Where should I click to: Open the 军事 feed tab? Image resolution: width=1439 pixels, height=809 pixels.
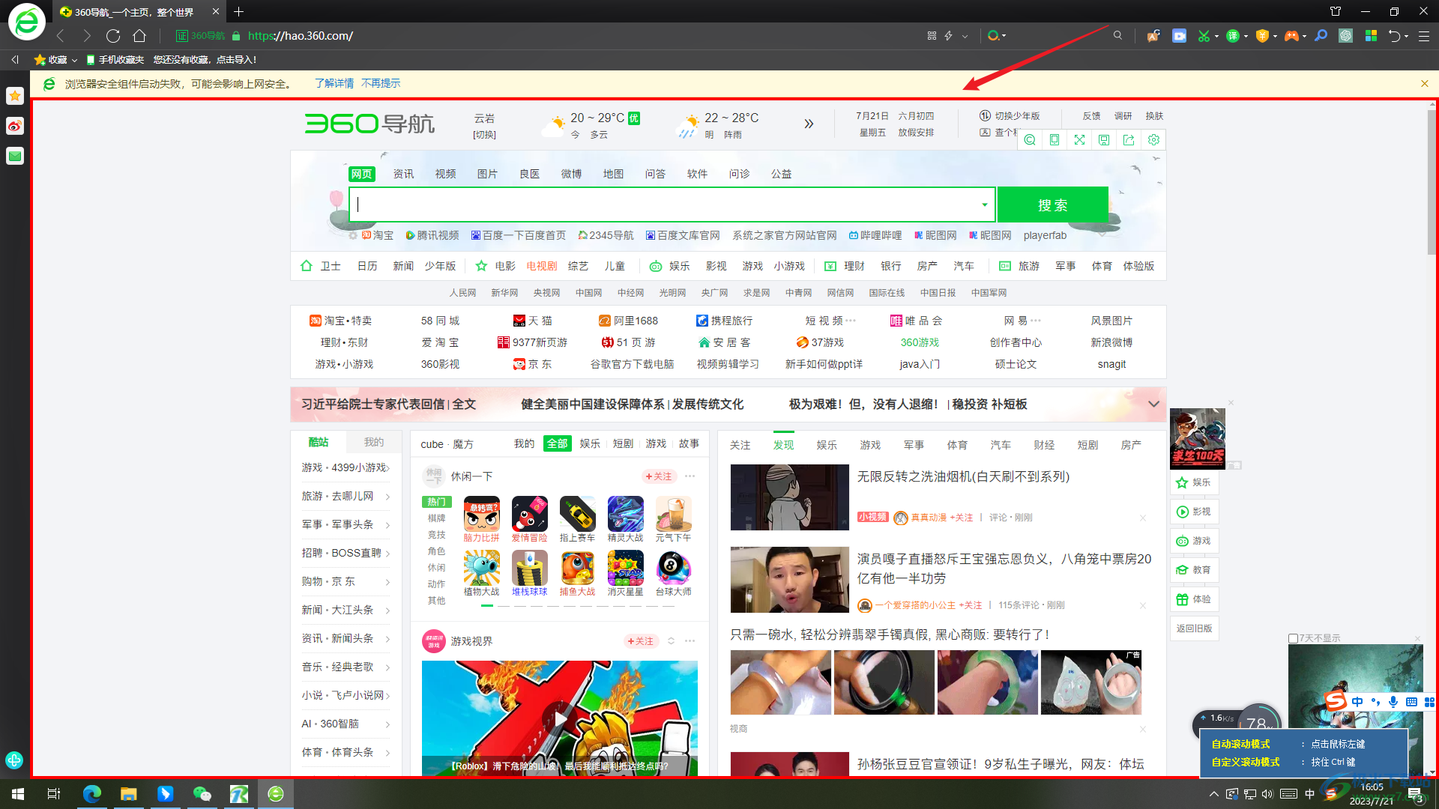coord(914,445)
